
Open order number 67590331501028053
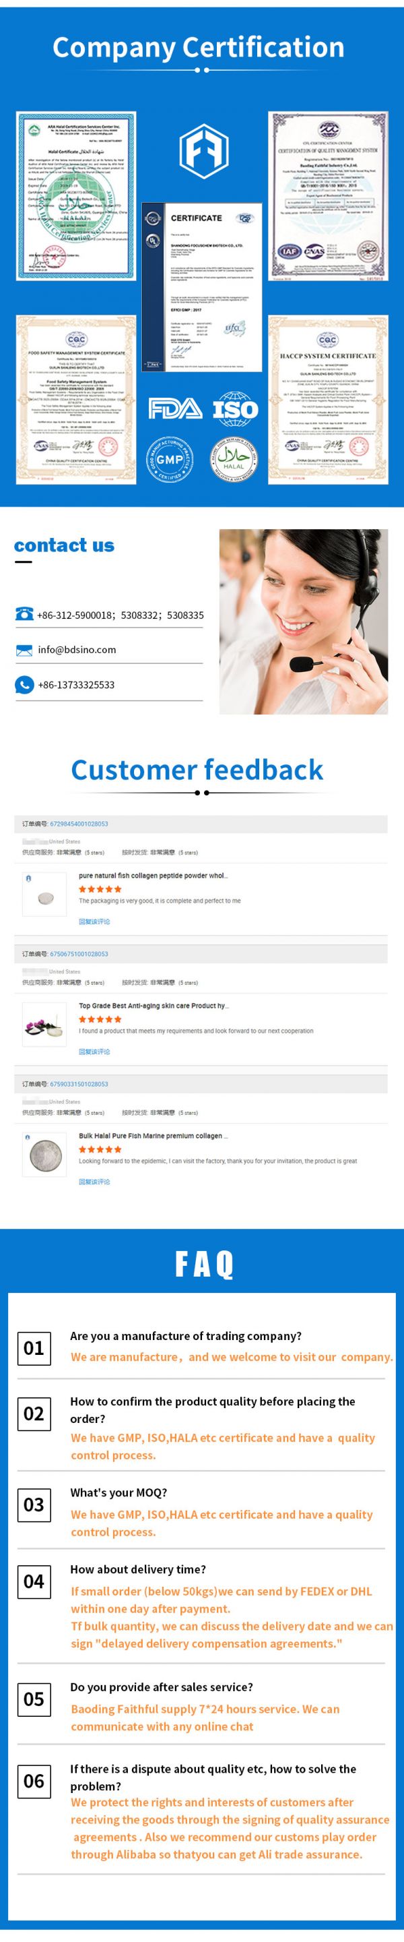(79, 1084)
